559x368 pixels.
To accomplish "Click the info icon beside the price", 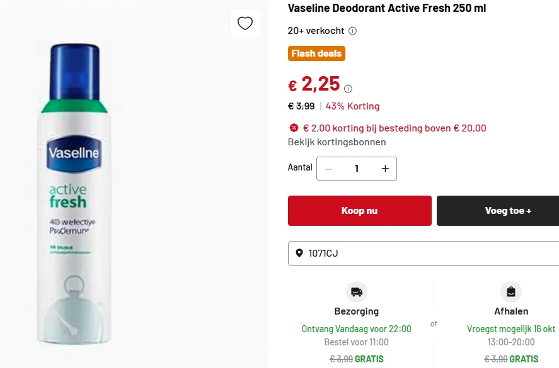I will click(347, 88).
